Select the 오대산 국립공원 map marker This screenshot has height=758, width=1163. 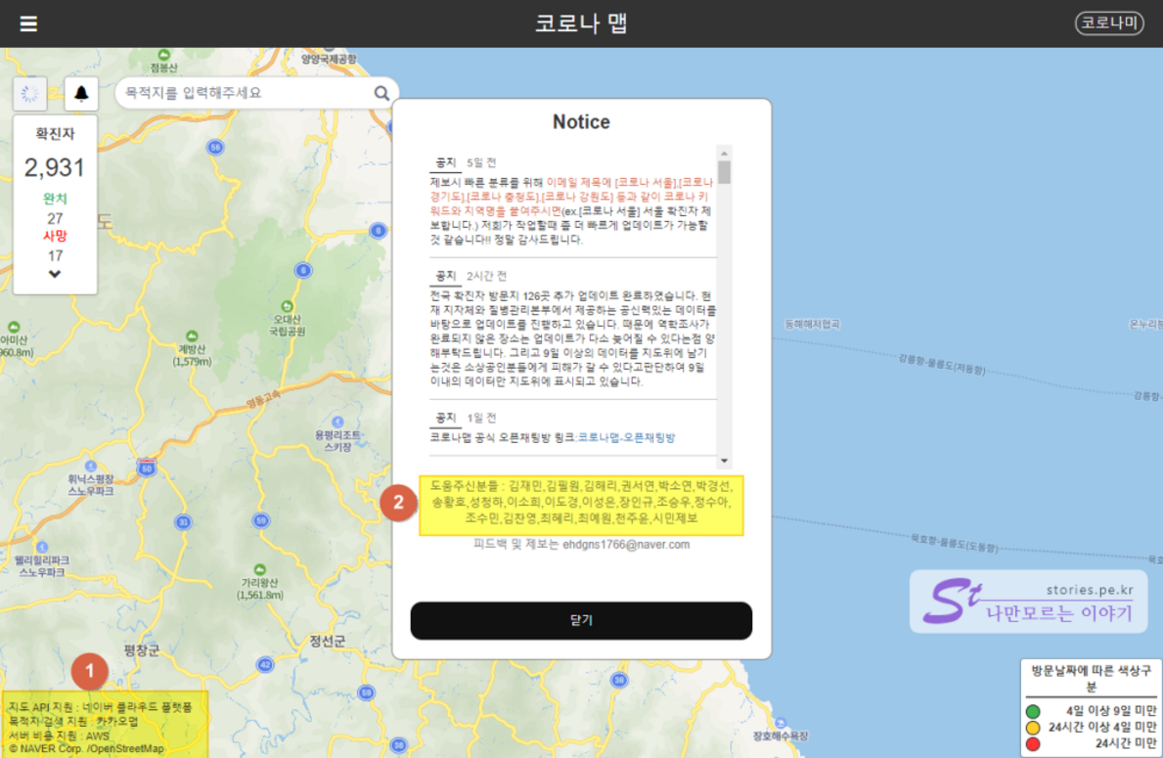pos(287,306)
